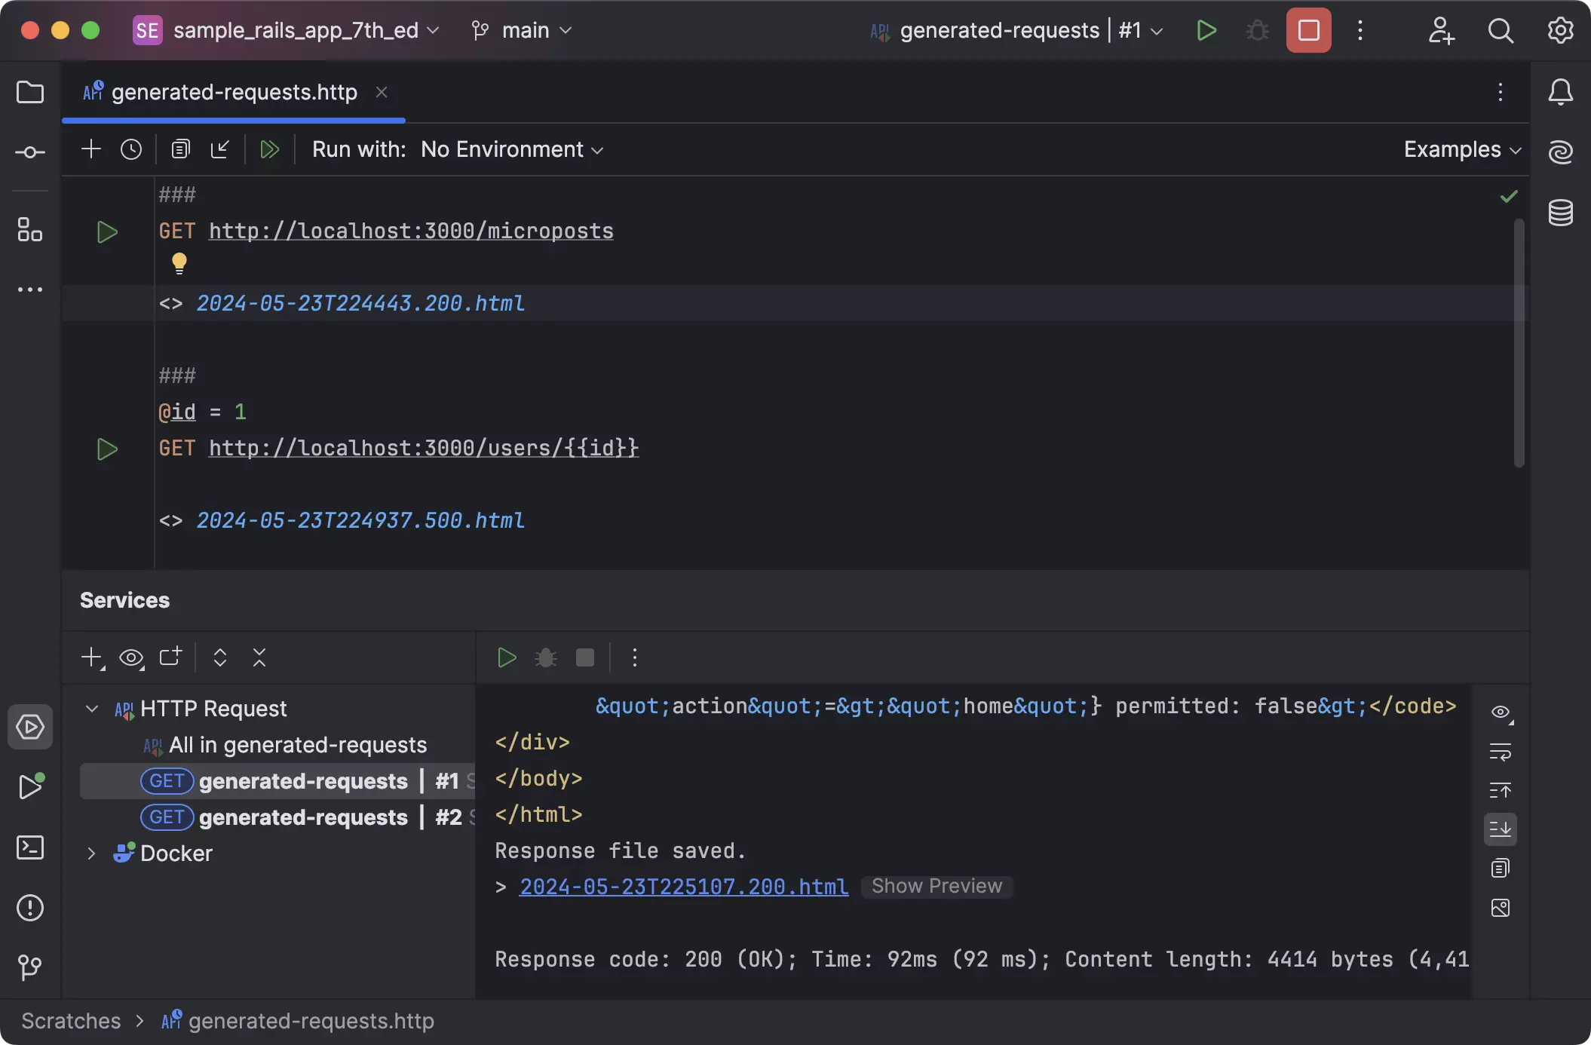Select generated-requests #2 in Services tree
Screen dimensions: 1591x1045
point(303,817)
